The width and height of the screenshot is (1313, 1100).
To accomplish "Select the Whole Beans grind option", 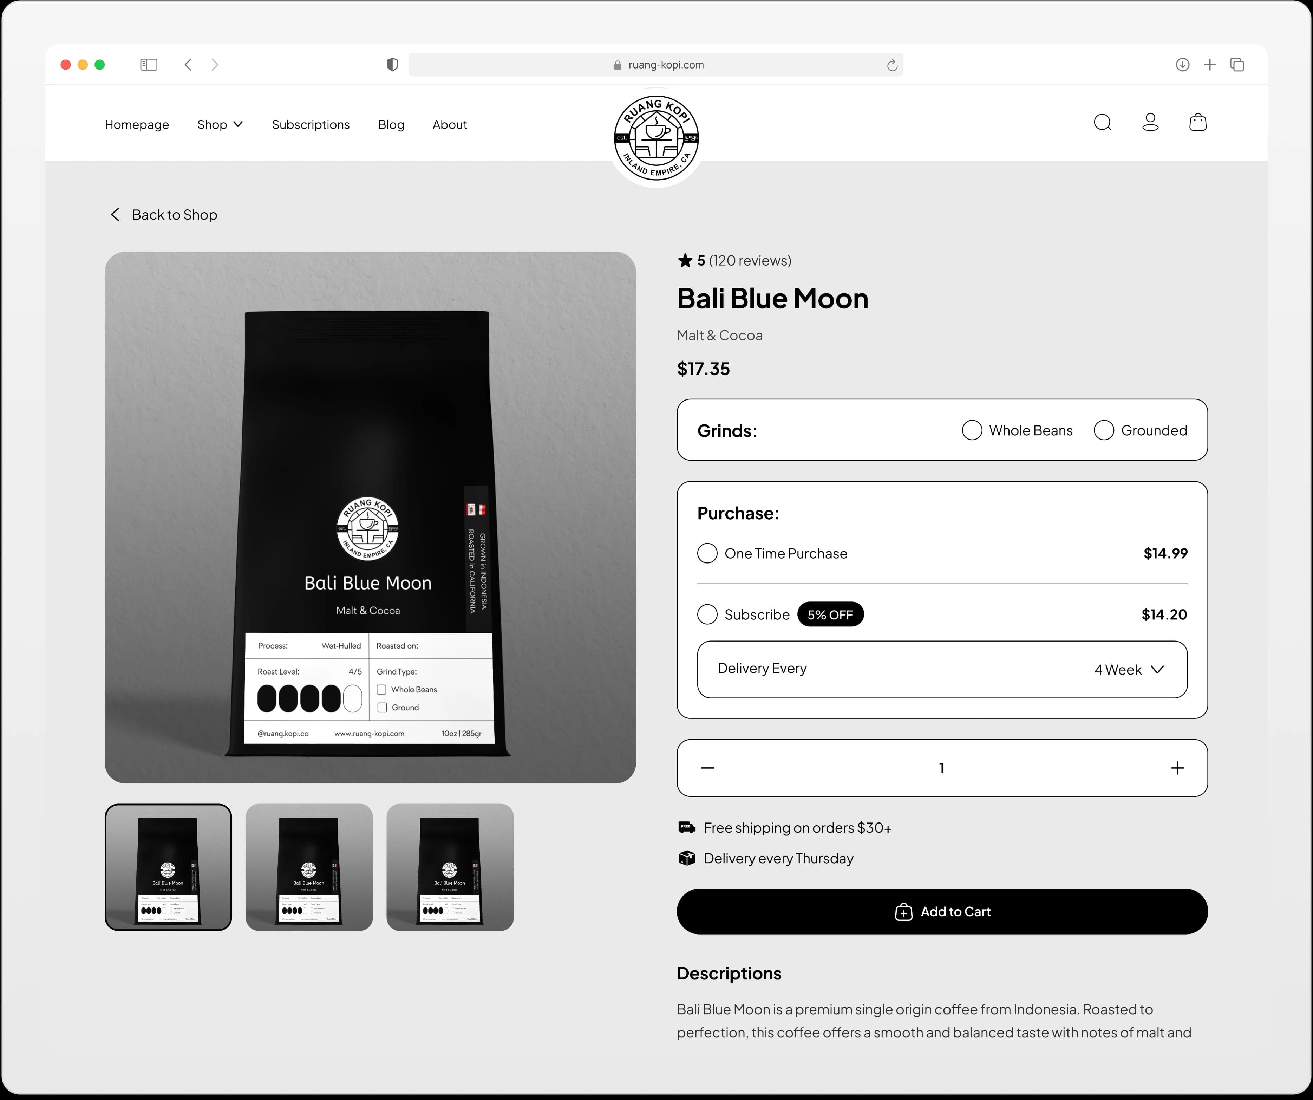I will 972,430.
